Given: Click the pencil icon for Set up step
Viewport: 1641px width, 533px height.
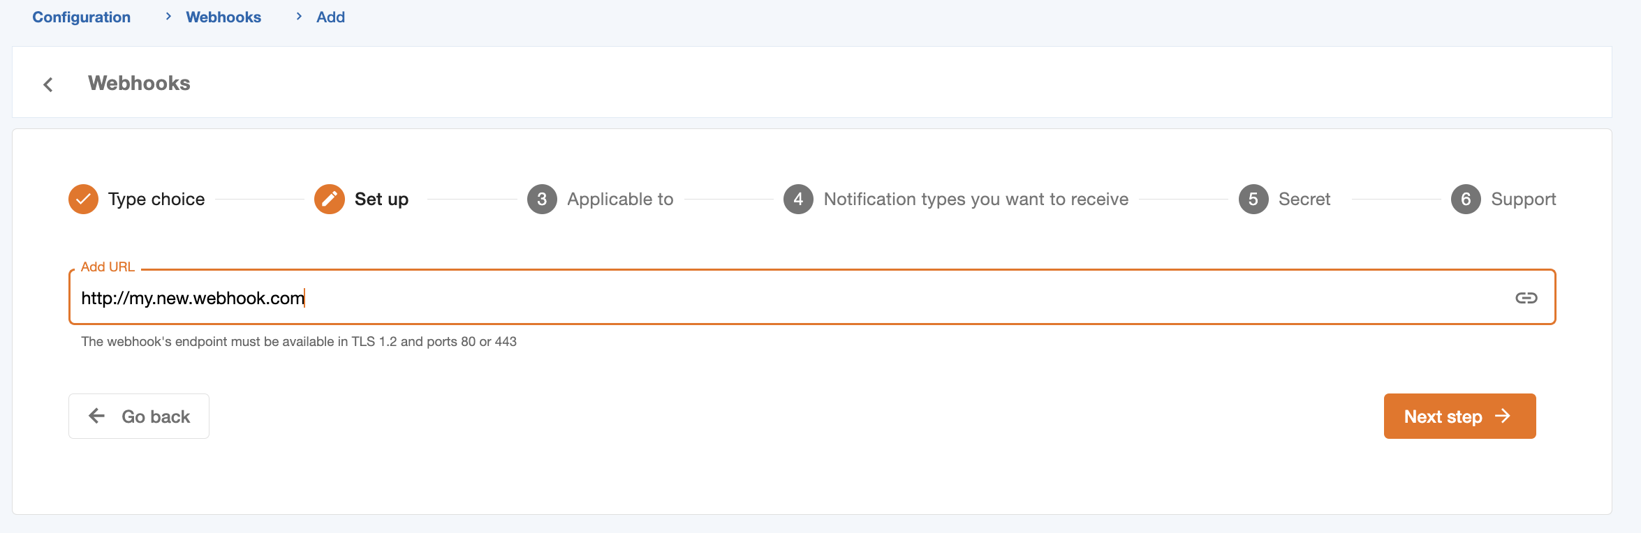Looking at the screenshot, I should pyautogui.click(x=329, y=200).
